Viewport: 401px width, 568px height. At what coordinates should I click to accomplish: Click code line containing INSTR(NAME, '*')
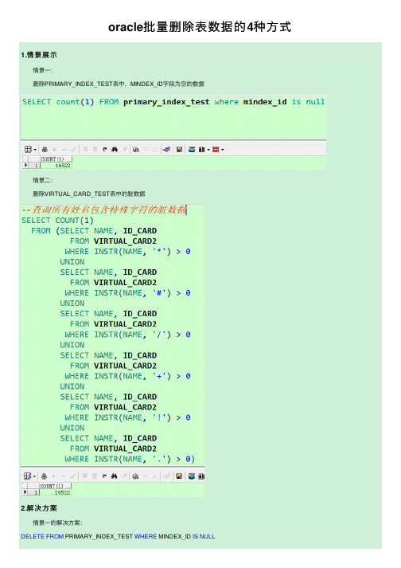pyautogui.click(x=128, y=252)
